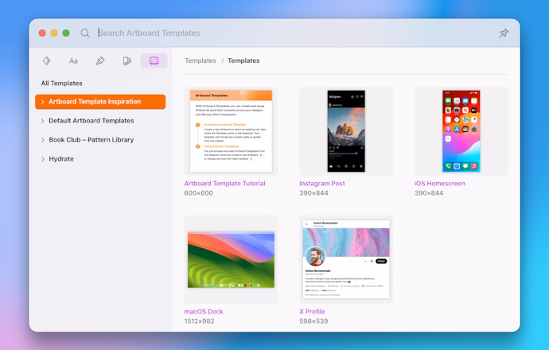Screen dimensions: 549x350
Task: Select the macOS Dock template thumbnail
Action: pos(231,259)
